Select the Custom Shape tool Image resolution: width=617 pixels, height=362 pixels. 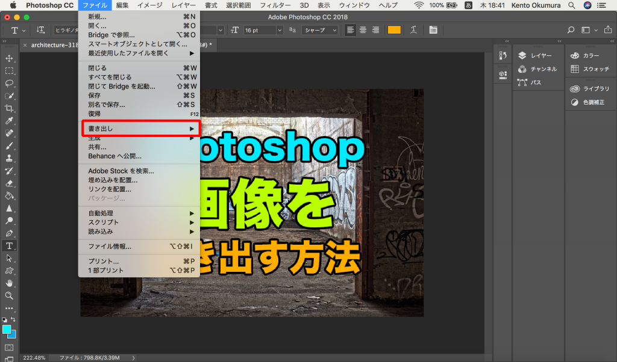[x=9, y=271]
